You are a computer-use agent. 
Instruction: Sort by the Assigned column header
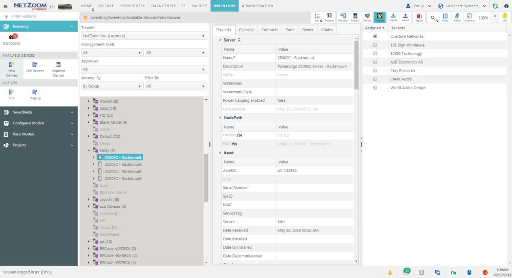pyautogui.click(x=375, y=28)
